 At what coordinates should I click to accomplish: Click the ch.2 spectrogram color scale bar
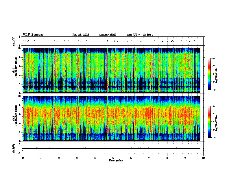209,122
